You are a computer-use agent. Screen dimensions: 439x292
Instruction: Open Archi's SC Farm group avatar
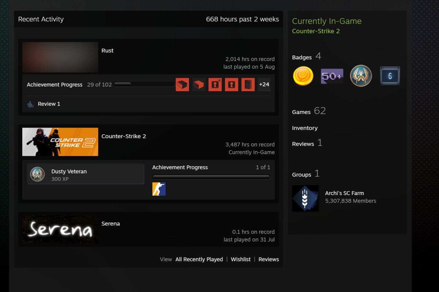(x=305, y=198)
